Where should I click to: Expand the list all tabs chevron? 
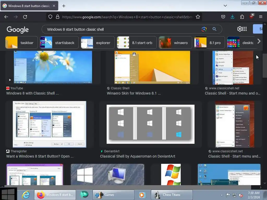(x=225, y=6)
